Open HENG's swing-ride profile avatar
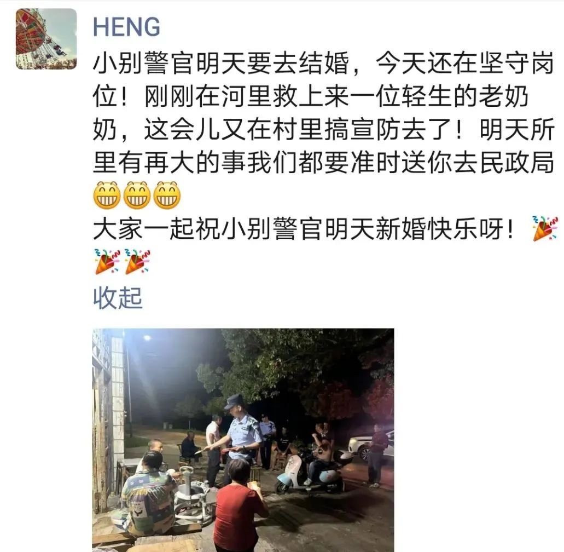 click(x=46, y=39)
